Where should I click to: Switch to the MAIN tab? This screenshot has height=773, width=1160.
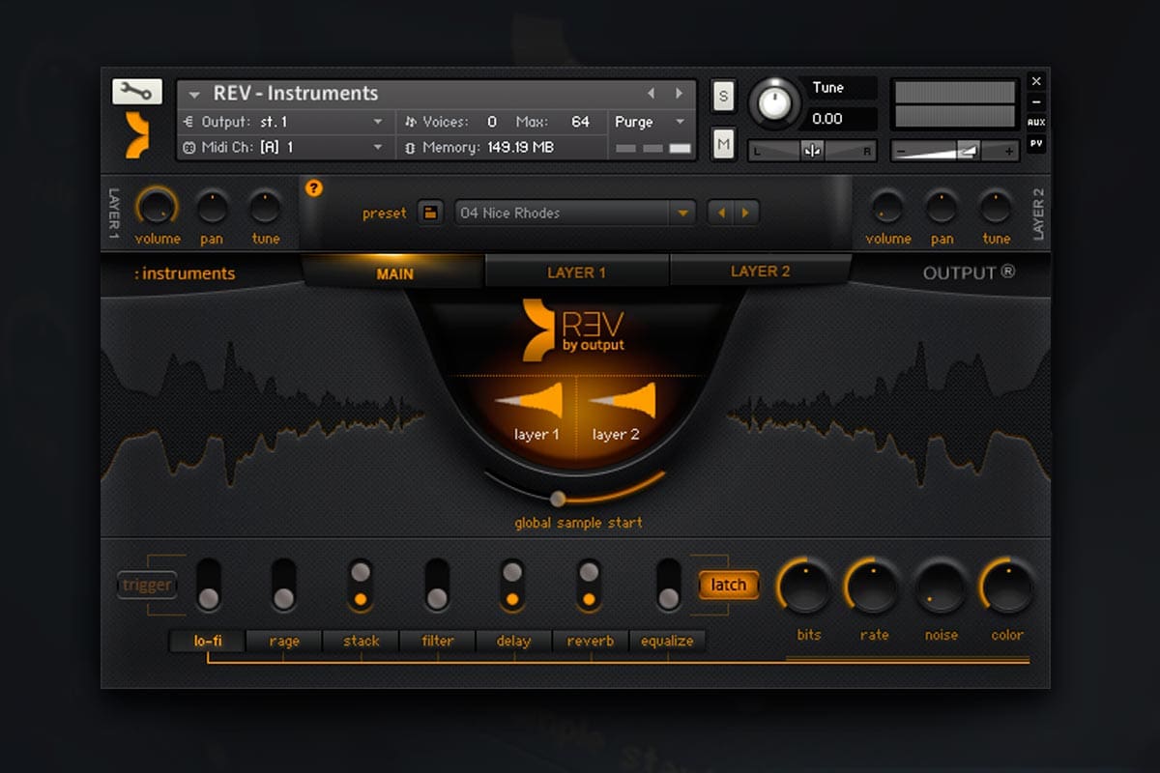[x=394, y=272]
